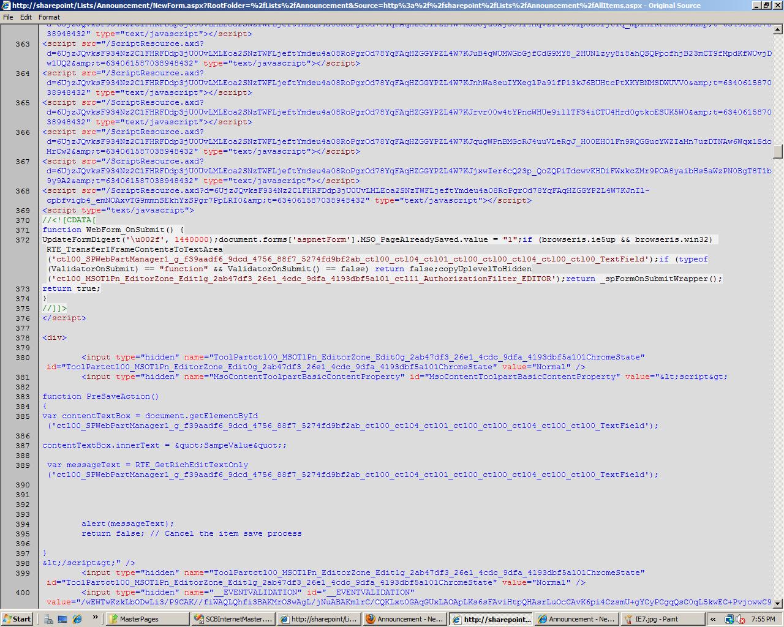Click 'var messageText = RTE_GetRichEditTextOnly' on line 389
The height and width of the screenshot is (627, 784).
(148, 465)
